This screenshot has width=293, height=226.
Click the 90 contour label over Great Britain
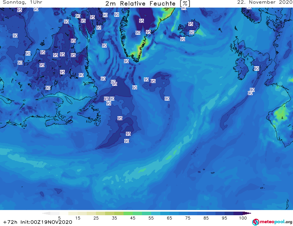click(x=256, y=69)
